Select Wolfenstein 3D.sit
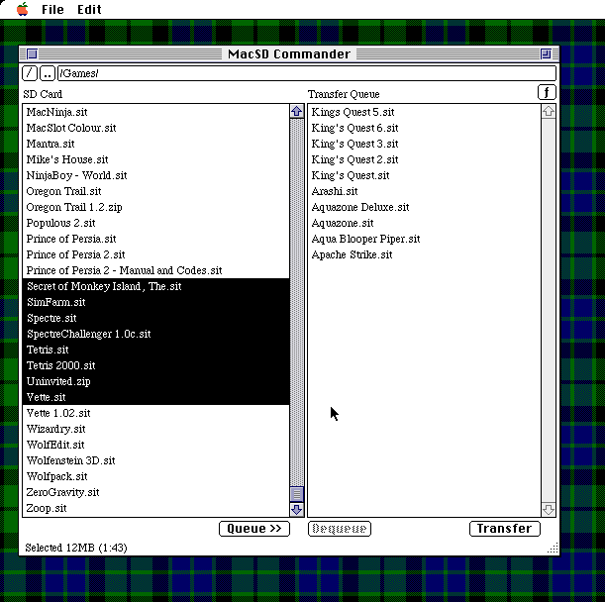 coord(155,460)
